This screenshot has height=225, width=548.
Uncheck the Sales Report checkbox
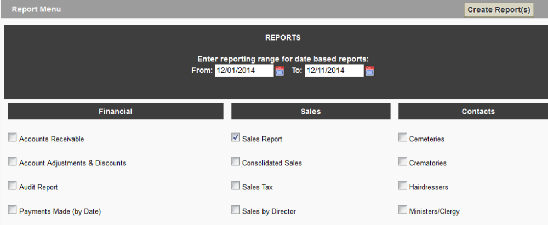point(236,137)
